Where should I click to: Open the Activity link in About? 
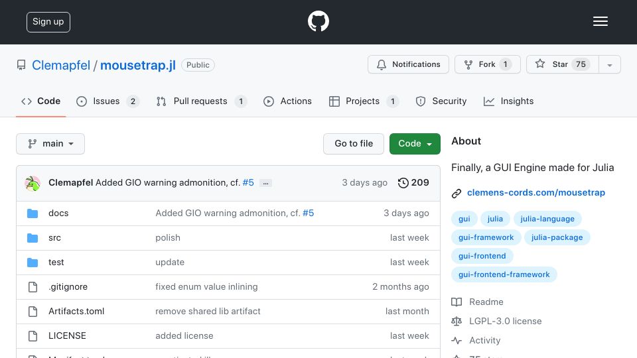(x=484, y=341)
